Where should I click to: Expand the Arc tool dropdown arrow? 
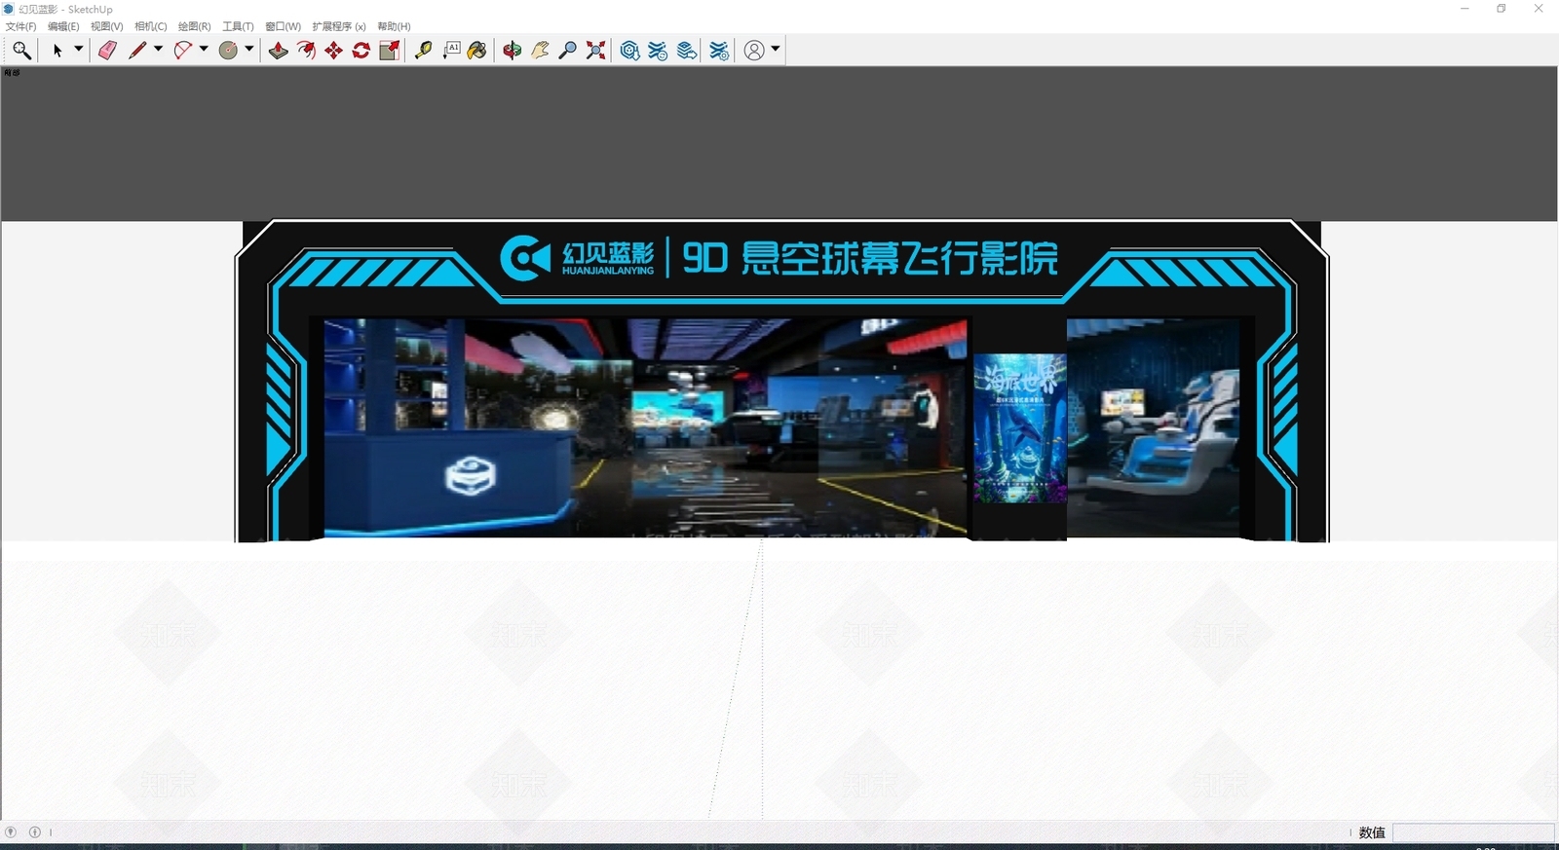tap(204, 50)
